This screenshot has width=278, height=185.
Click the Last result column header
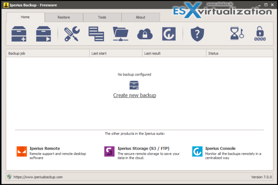pyautogui.click(x=174, y=53)
